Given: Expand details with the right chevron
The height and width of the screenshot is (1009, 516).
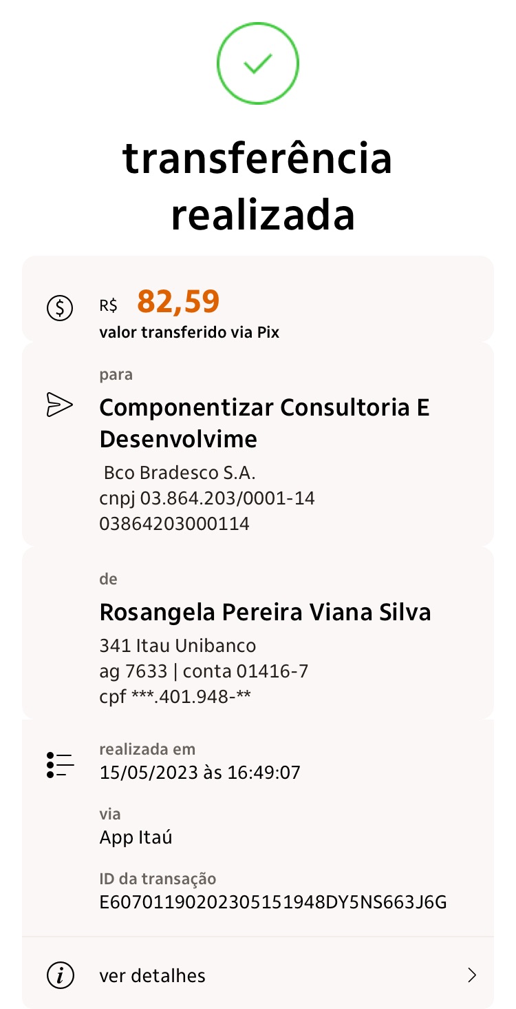Looking at the screenshot, I should (472, 975).
